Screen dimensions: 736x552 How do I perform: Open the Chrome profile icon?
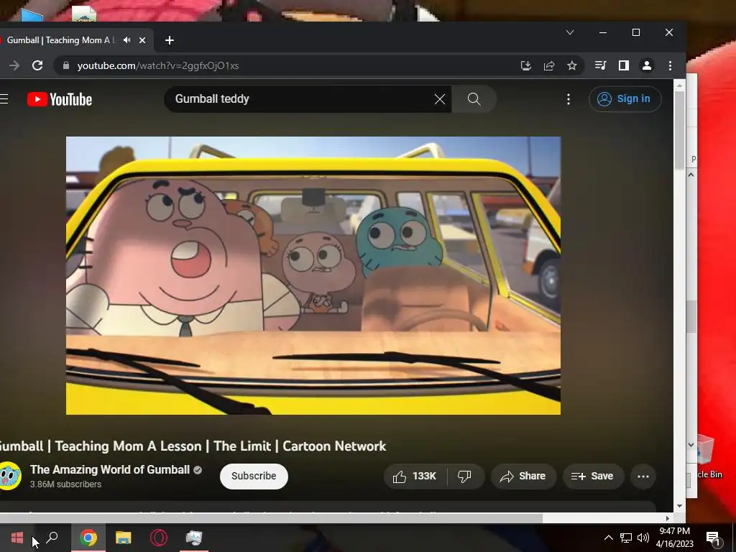coord(646,65)
